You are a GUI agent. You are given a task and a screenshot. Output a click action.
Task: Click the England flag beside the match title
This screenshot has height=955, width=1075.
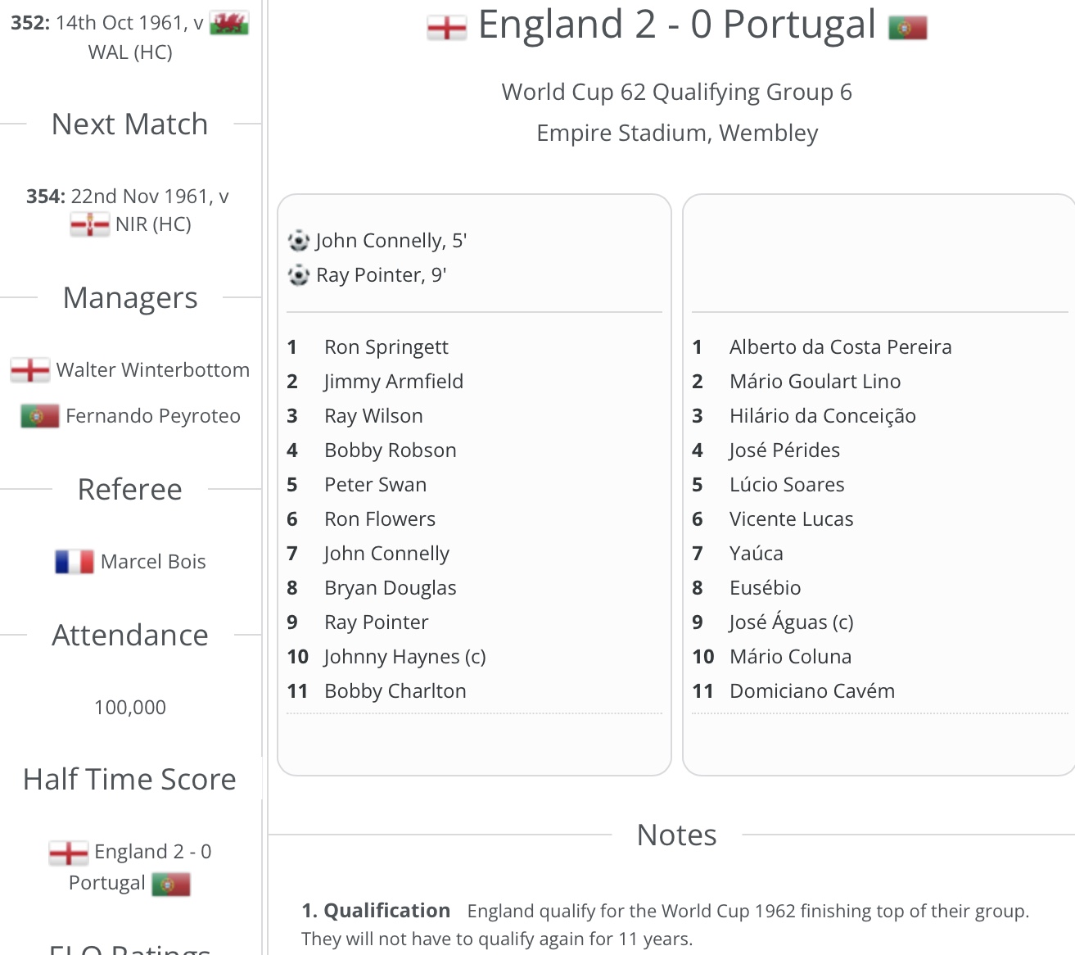(x=446, y=28)
